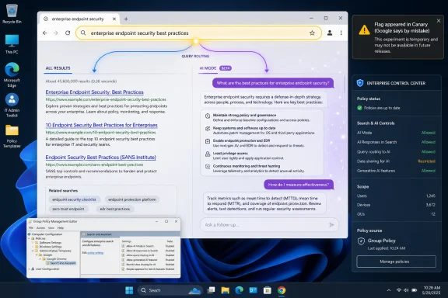
Task: Collapse the Policies tree node
Action: pos(29,238)
